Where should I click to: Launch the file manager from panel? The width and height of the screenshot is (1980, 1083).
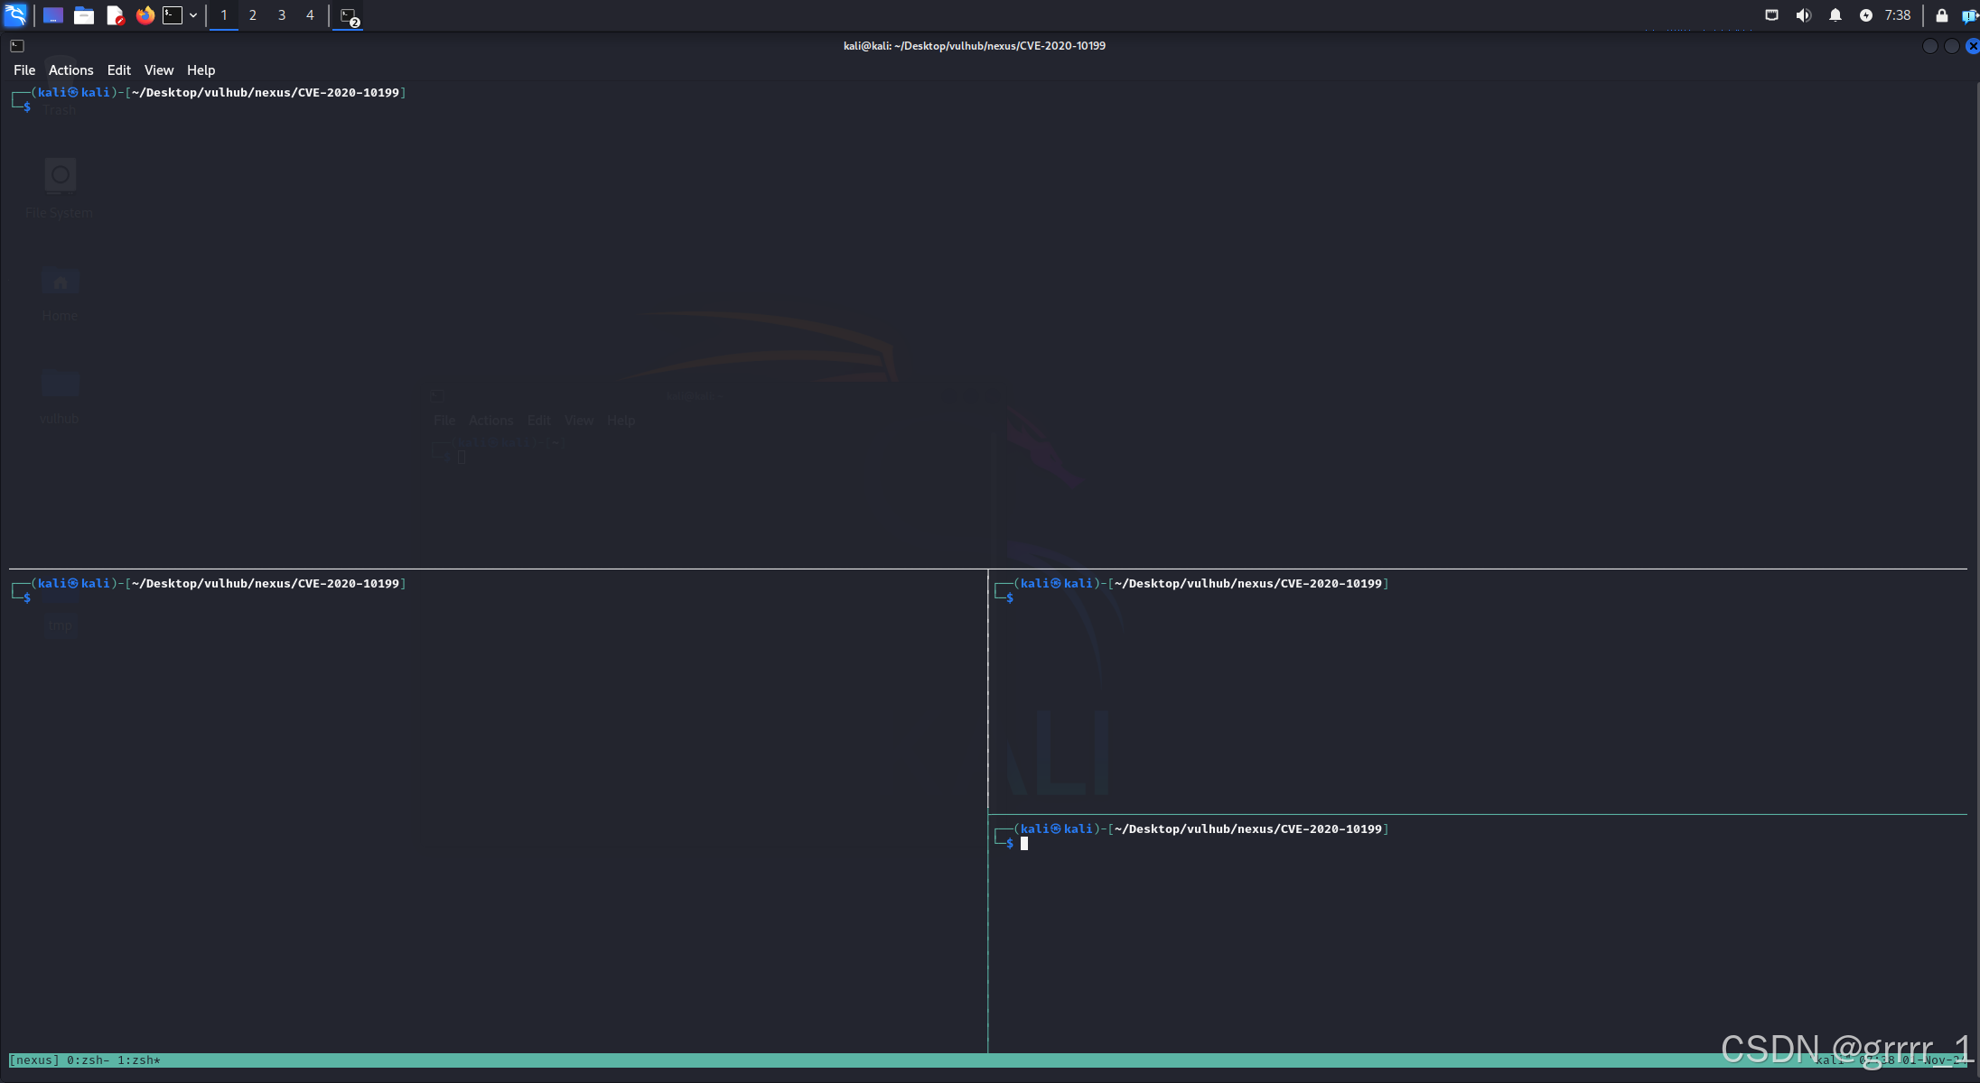click(84, 15)
